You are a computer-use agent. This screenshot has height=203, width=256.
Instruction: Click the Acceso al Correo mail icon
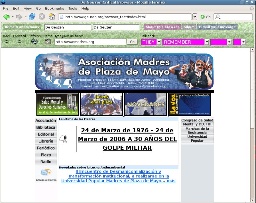tap(46, 172)
